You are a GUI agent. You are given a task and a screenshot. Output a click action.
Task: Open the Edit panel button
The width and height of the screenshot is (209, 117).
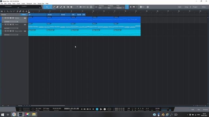(193, 110)
